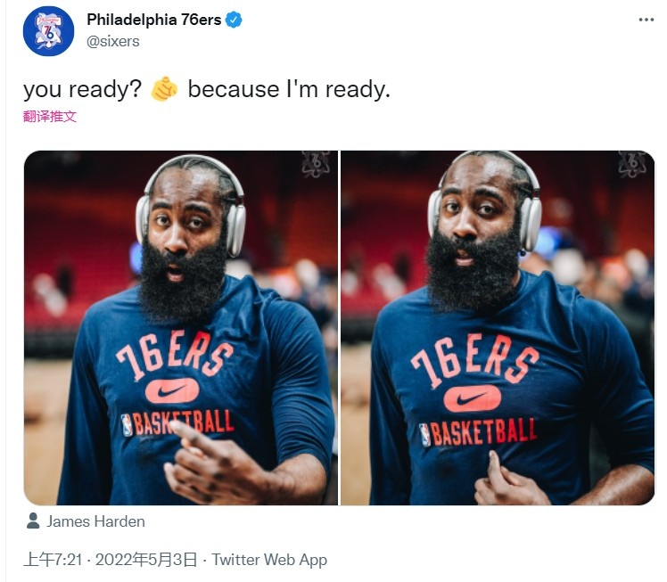This screenshot has height=582, width=667.
Task: Click the tweet text 'because I'm ready.'
Action: [x=289, y=89]
